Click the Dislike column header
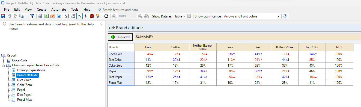This screenshot has width=361, height=107. click(x=175, y=47)
